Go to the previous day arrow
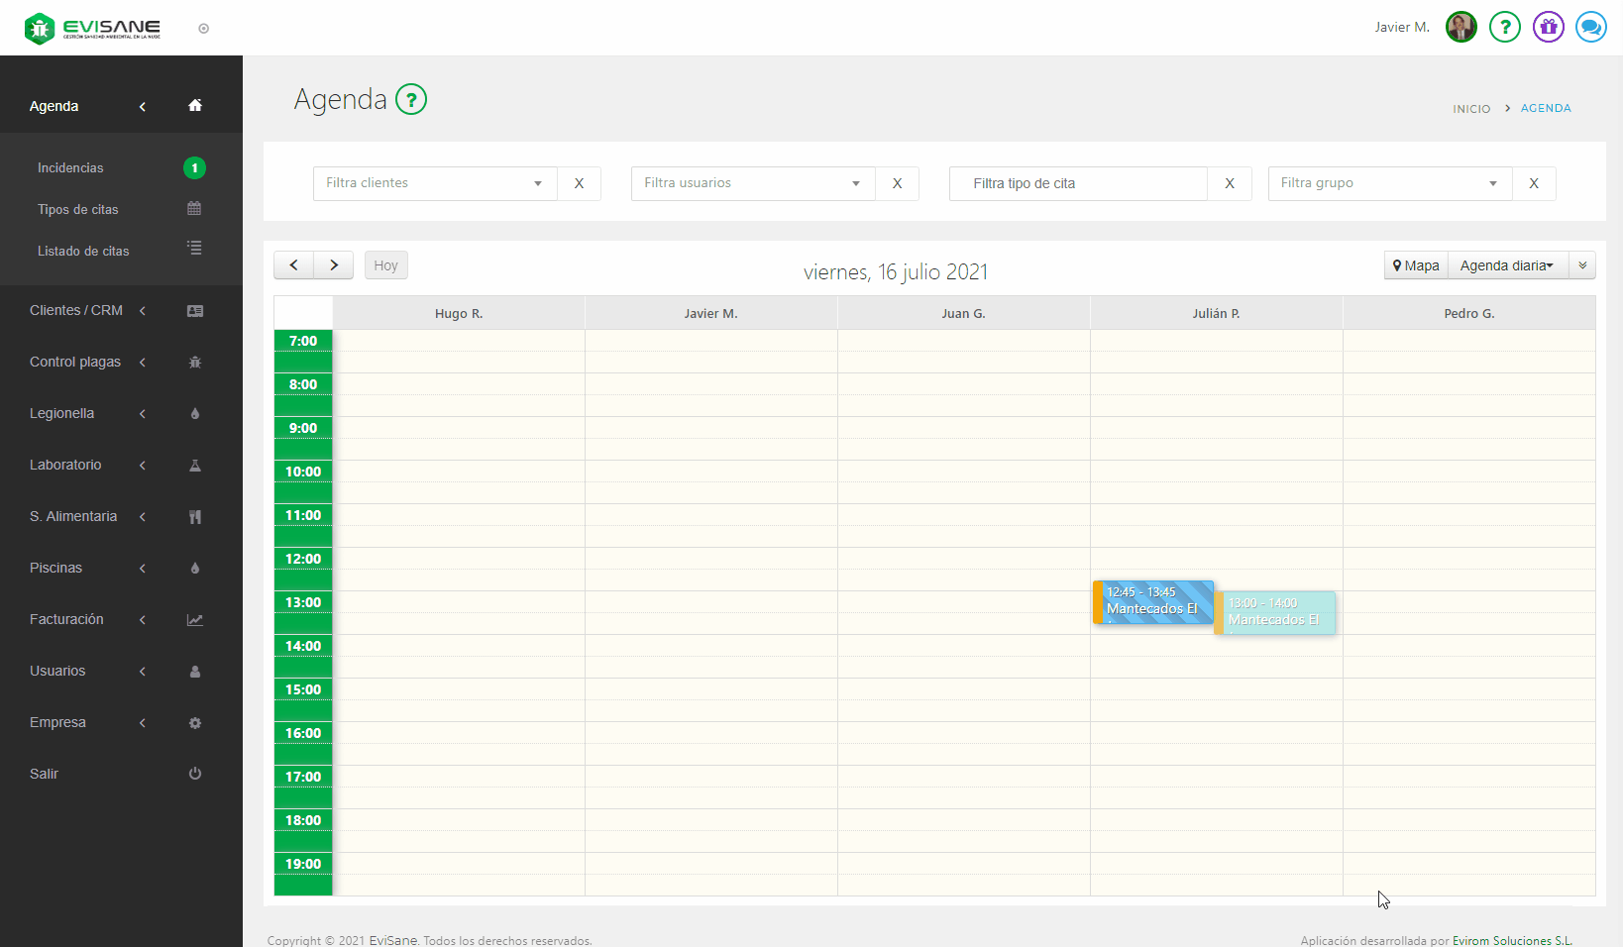Image resolution: width=1623 pixels, height=947 pixels. coord(293,265)
